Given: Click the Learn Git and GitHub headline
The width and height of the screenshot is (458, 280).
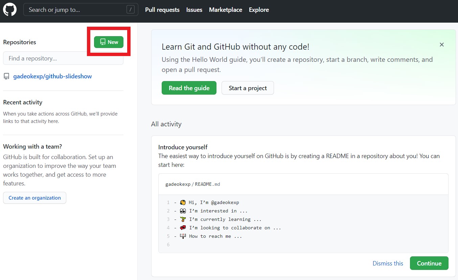Looking at the screenshot, I should tap(235, 47).
